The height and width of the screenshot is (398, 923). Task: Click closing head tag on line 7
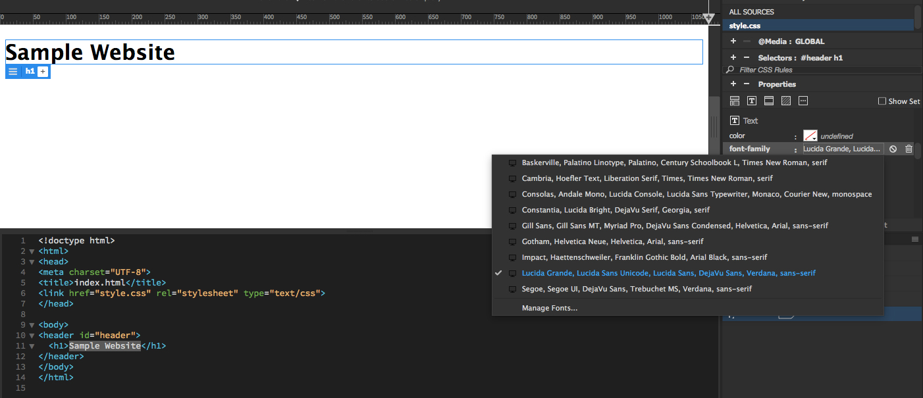56,304
